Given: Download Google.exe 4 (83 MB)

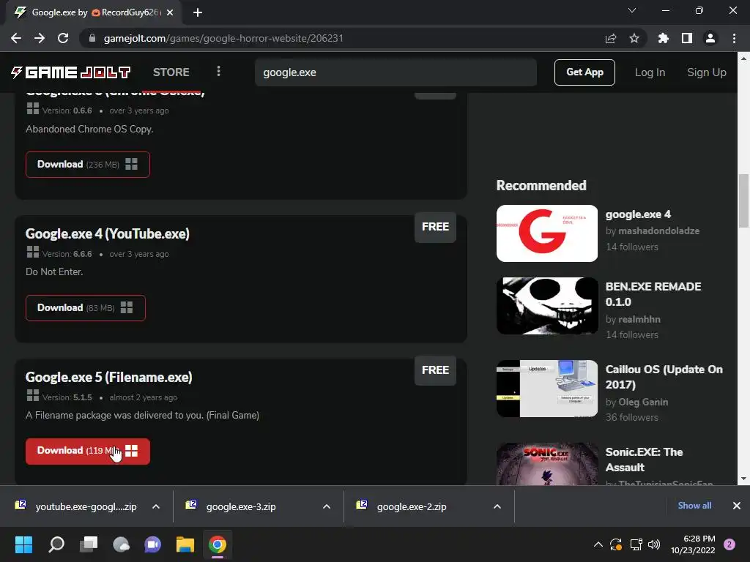Looking at the screenshot, I should [86, 308].
